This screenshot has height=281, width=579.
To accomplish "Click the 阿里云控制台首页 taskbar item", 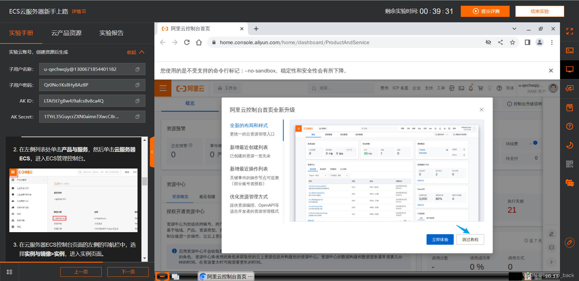I will pyautogui.click(x=226, y=276).
